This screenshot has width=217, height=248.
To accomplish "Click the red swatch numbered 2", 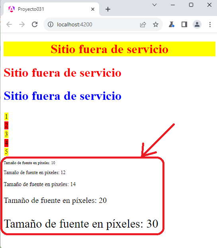I will point(6,125).
